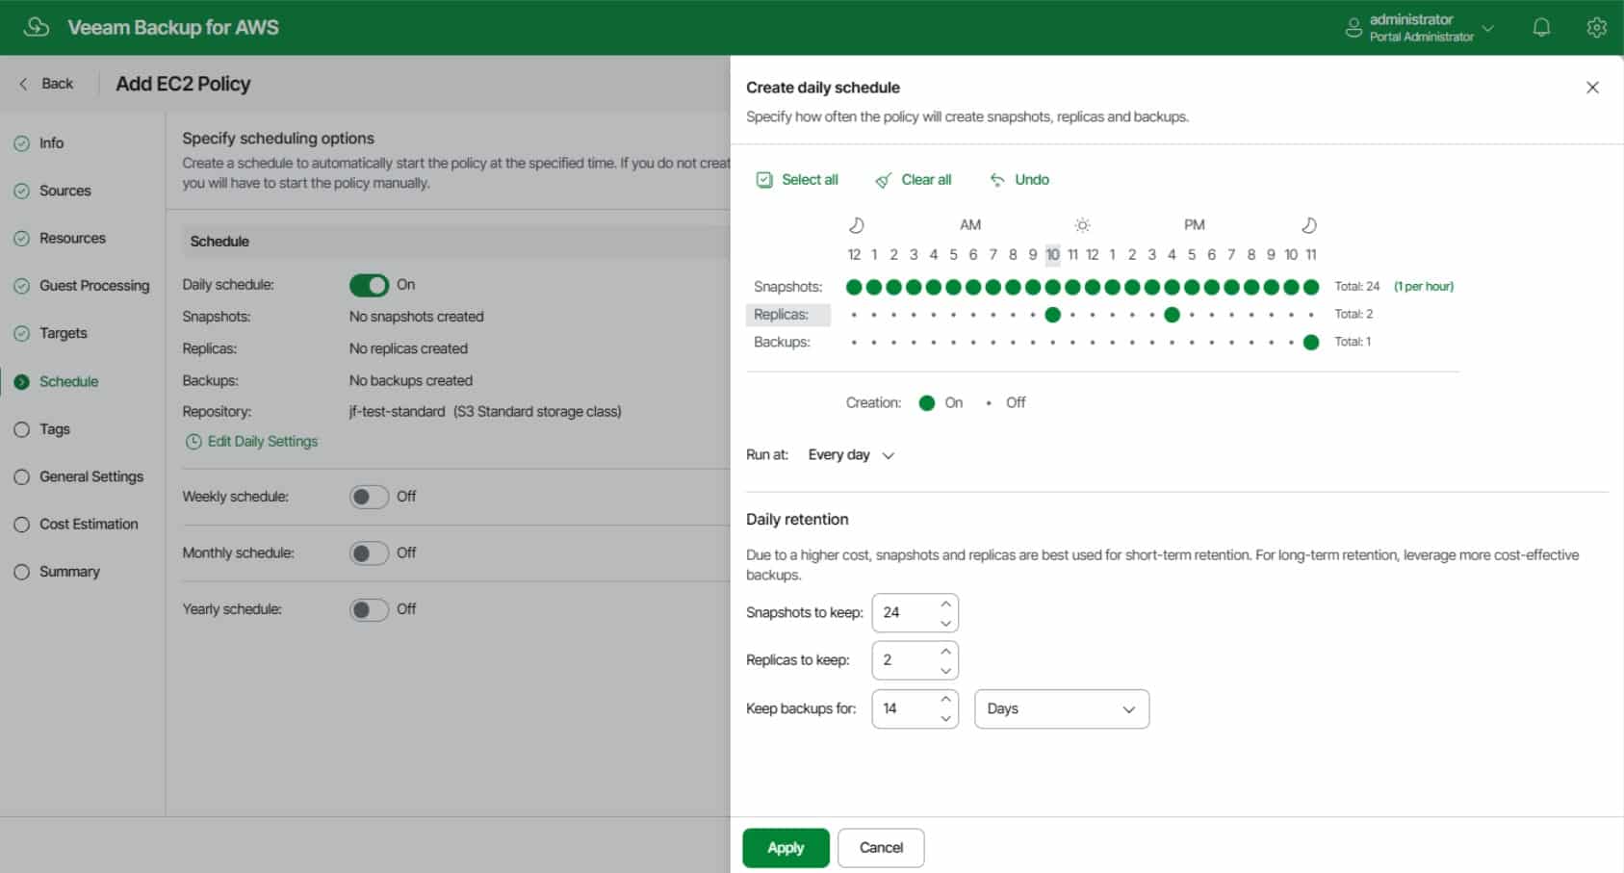Image resolution: width=1624 pixels, height=873 pixels.
Task: Click the Summary step circle icon
Action: (22, 572)
